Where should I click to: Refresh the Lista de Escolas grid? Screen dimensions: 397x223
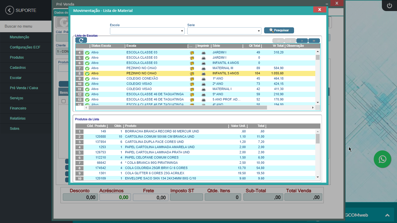click(x=81, y=40)
